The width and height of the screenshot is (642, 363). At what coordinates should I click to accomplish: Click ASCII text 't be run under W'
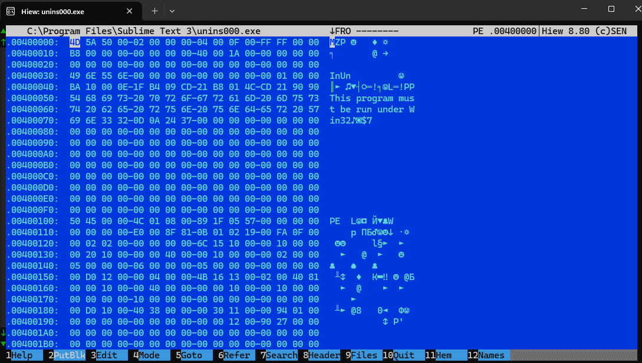[x=372, y=109]
